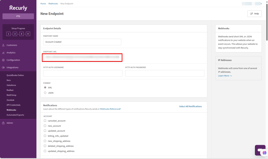Click the Recurly logo

click(18, 8)
